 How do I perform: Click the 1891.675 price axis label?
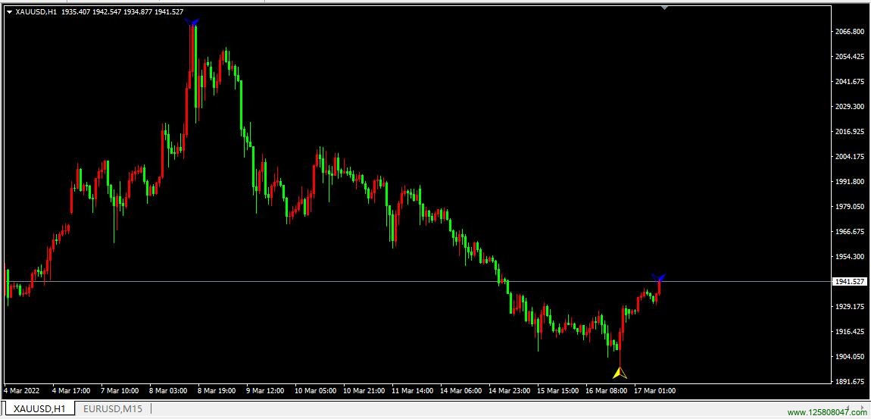[x=850, y=382]
